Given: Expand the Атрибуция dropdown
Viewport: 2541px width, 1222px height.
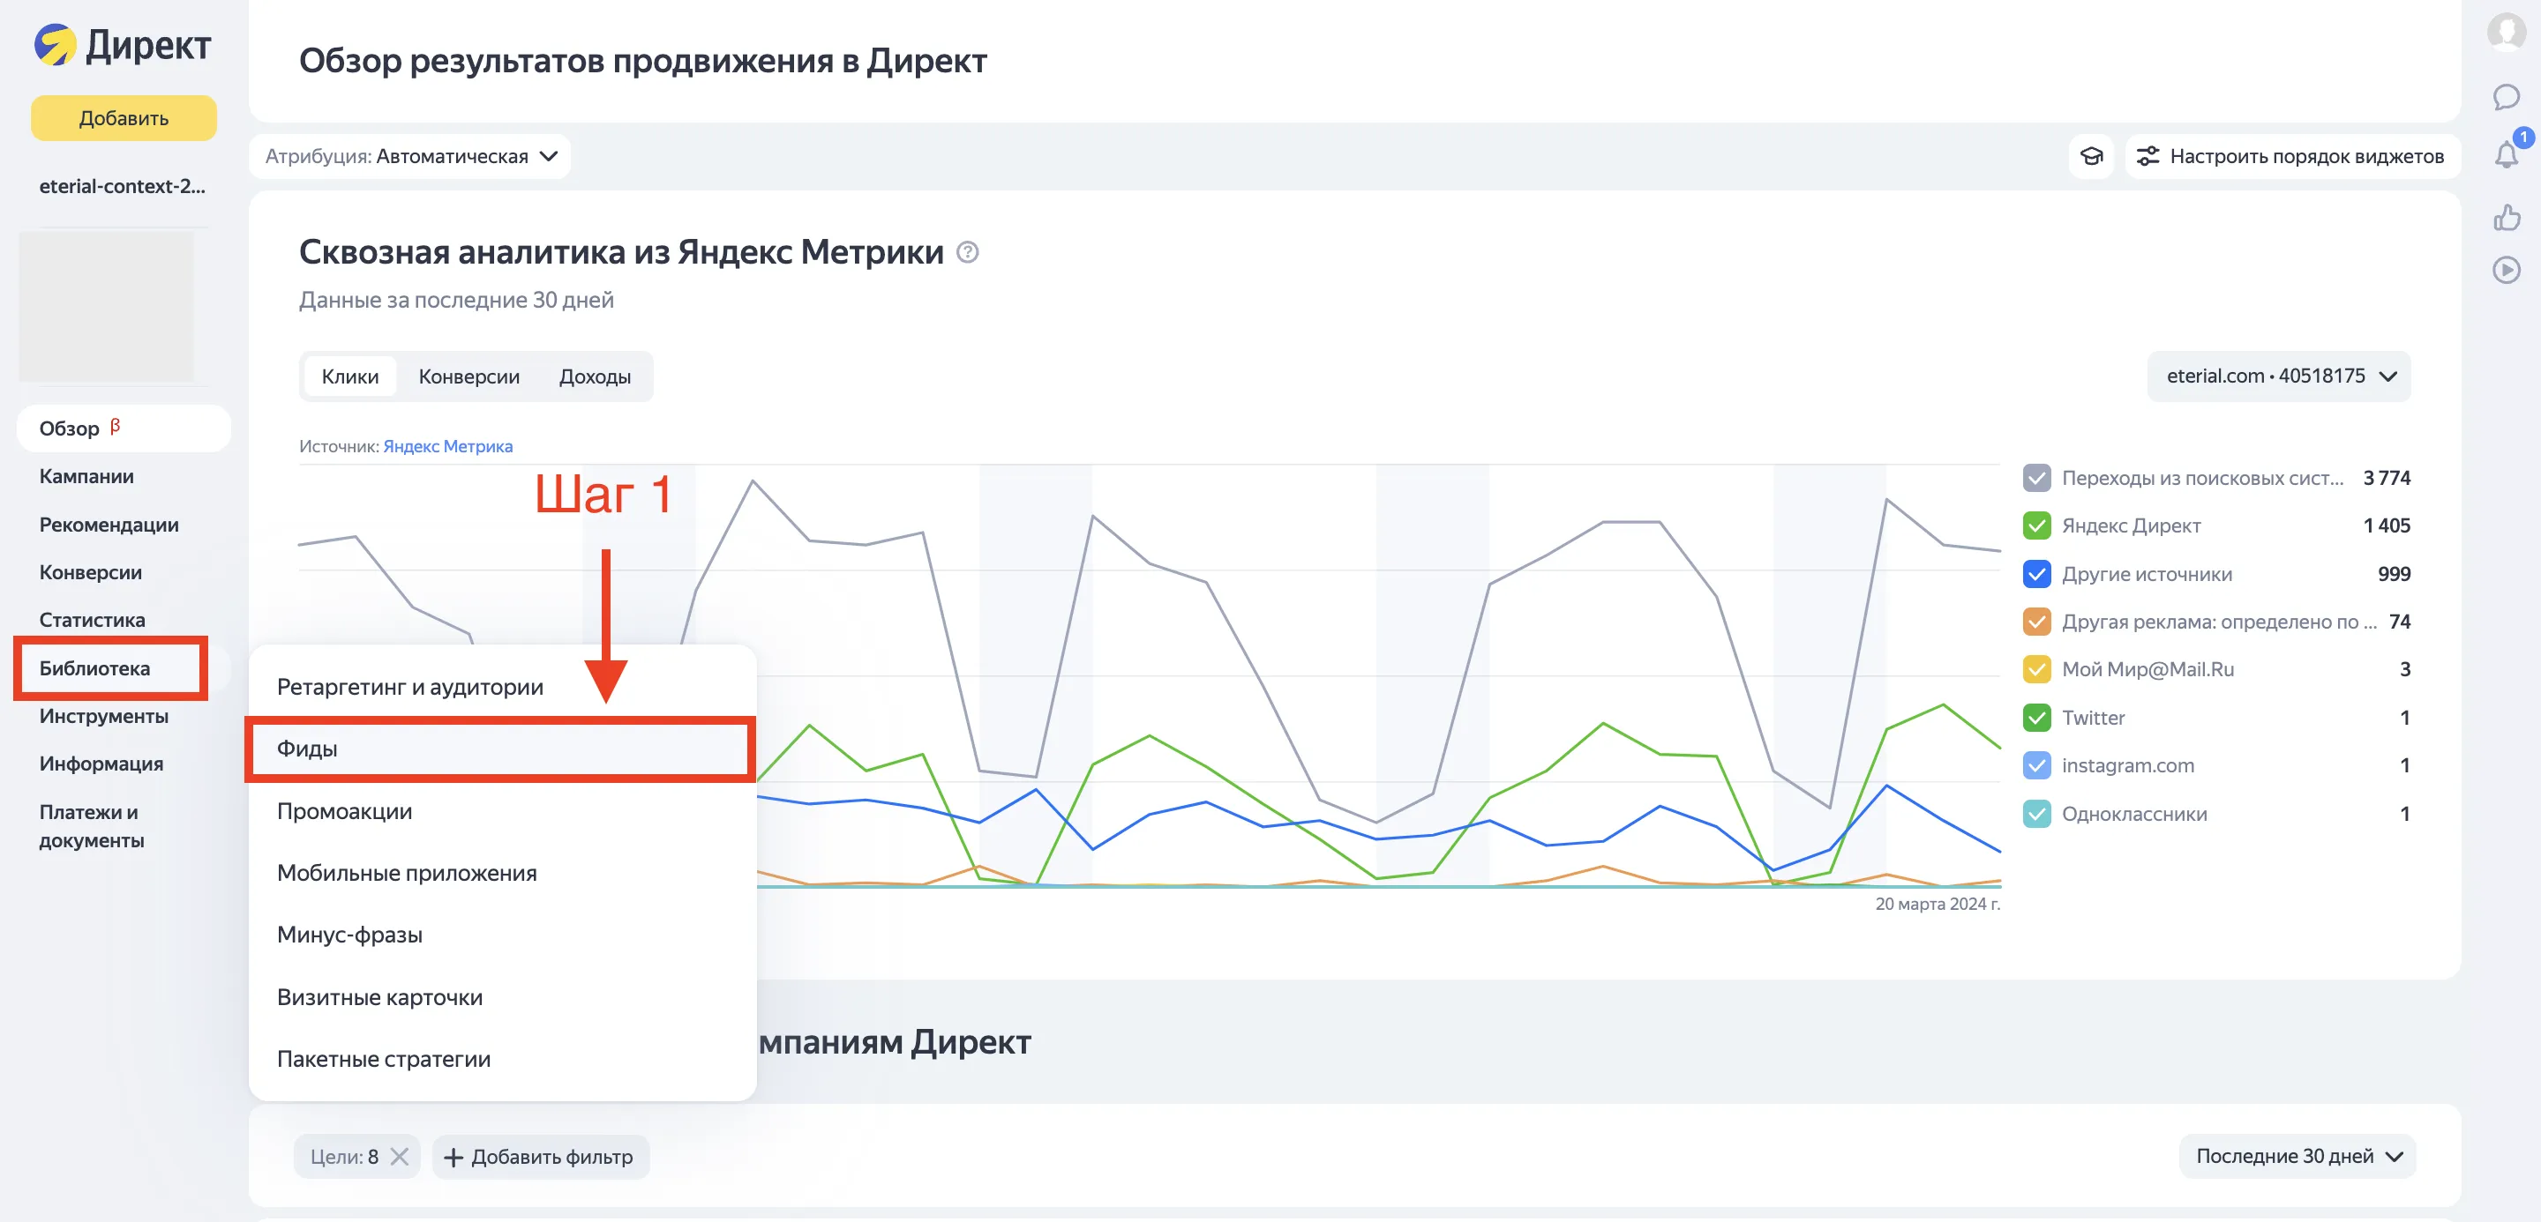Looking at the screenshot, I should (x=411, y=157).
